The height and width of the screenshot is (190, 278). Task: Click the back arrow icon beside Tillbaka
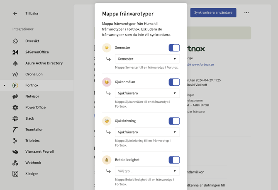(15, 13)
